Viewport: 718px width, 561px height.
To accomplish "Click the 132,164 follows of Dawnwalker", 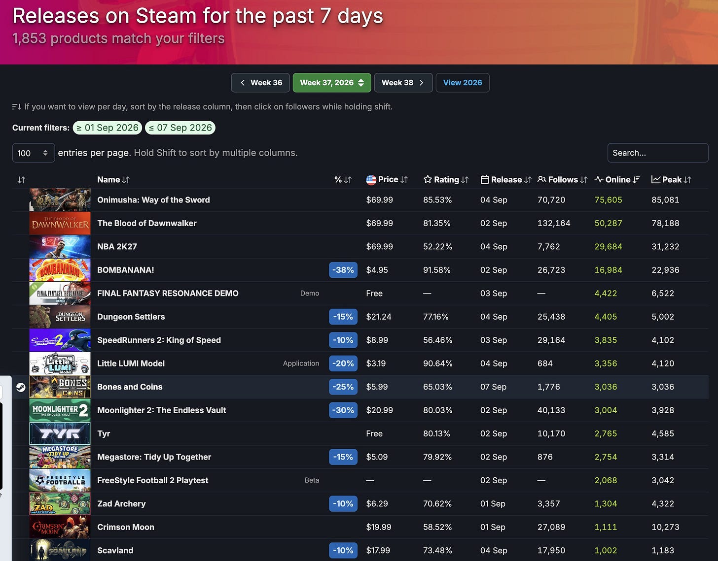I will pos(554,224).
